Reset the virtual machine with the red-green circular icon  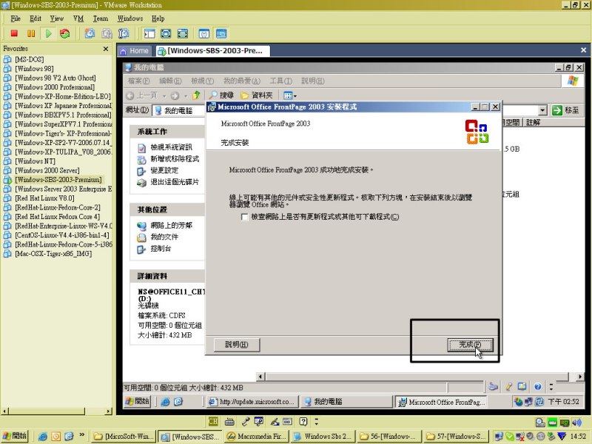tap(65, 33)
